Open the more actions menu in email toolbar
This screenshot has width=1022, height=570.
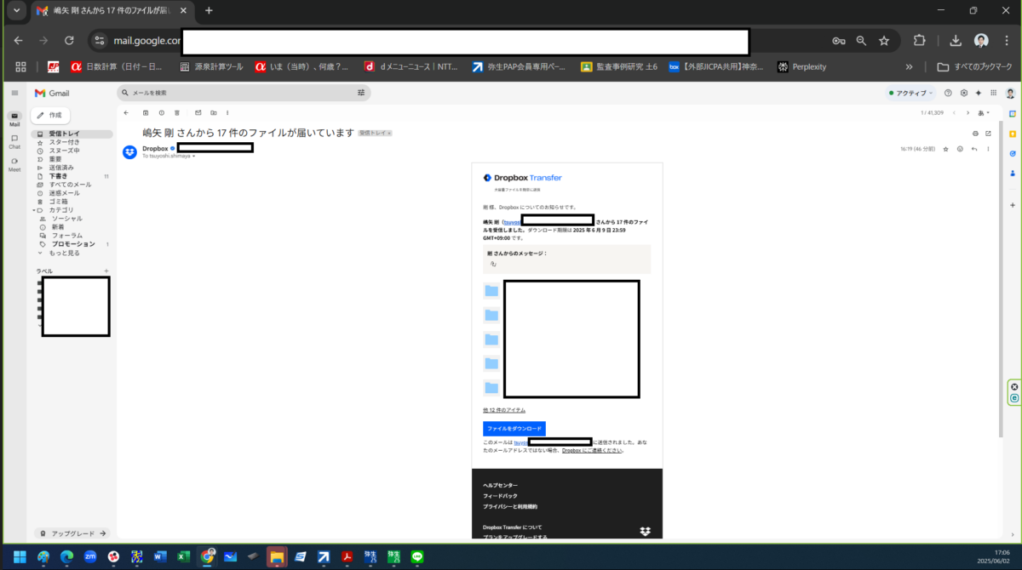[228, 112]
